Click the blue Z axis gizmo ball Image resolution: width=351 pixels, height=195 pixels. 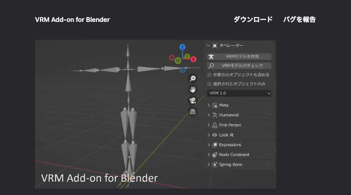tap(182, 47)
